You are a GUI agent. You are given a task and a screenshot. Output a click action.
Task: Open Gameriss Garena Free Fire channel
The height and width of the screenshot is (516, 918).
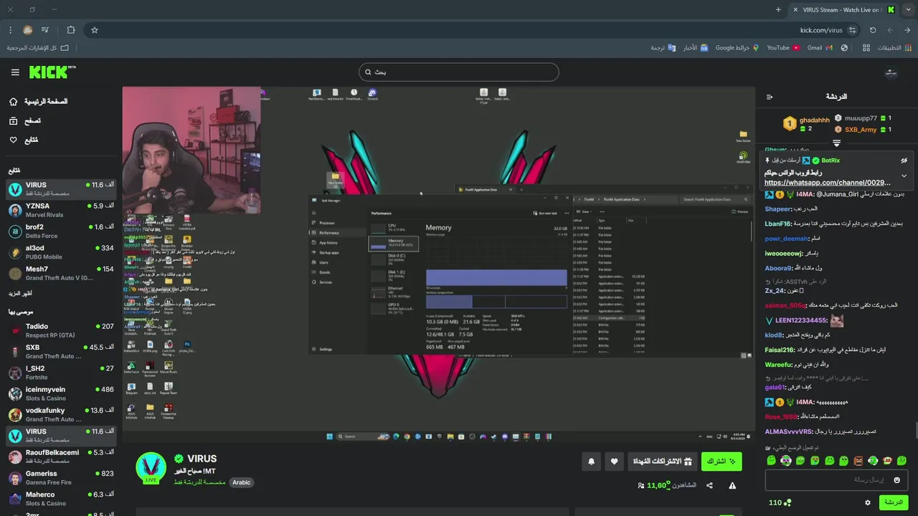[61, 477]
